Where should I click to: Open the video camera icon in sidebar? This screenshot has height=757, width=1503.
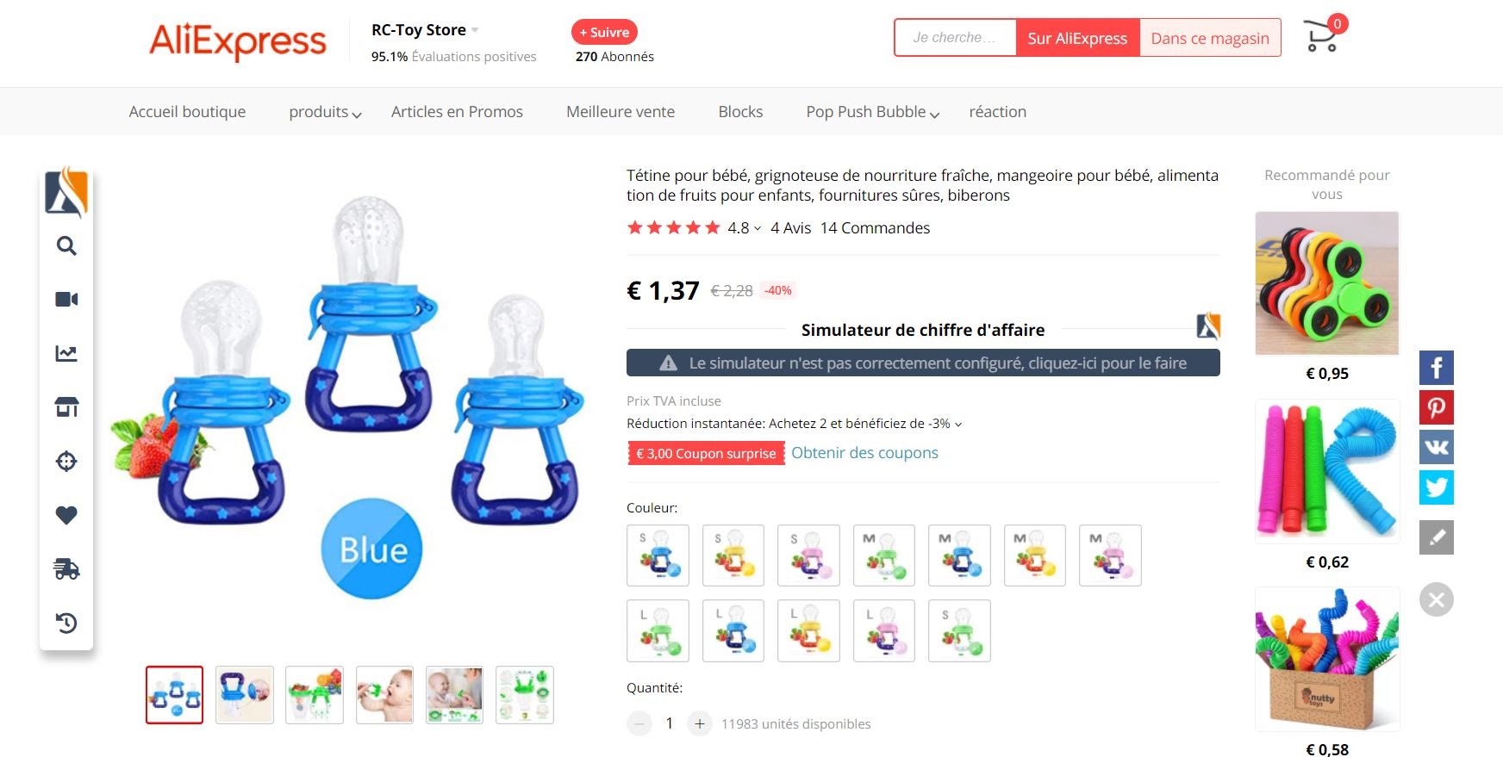pyautogui.click(x=66, y=299)
